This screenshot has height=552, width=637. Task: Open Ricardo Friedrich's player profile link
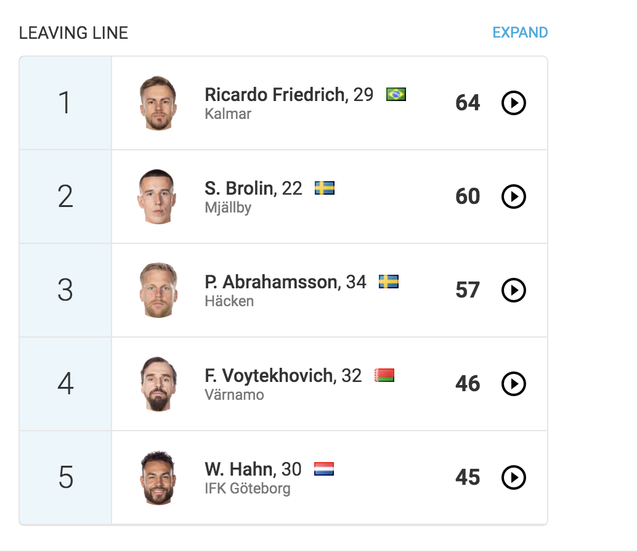pos(275,95)
